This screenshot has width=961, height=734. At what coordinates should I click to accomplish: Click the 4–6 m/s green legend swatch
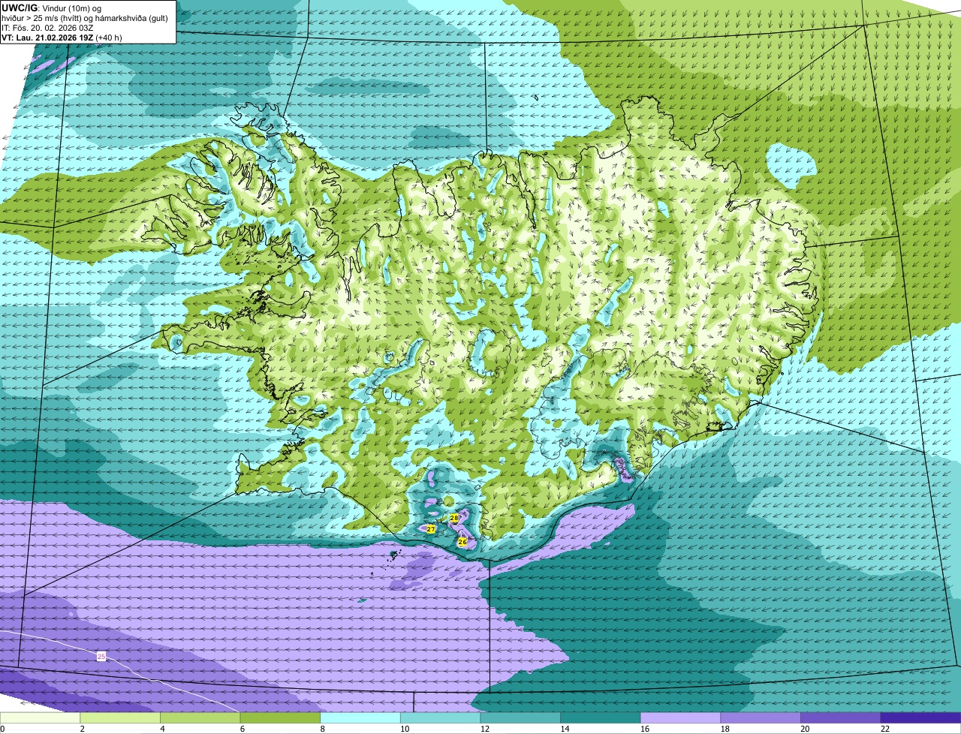coord(200,718)
